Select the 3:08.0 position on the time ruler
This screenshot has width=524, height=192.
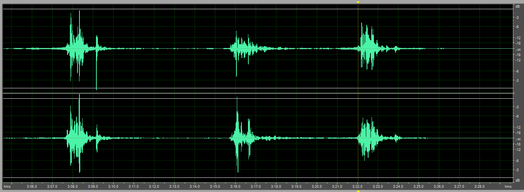(73, 187)
